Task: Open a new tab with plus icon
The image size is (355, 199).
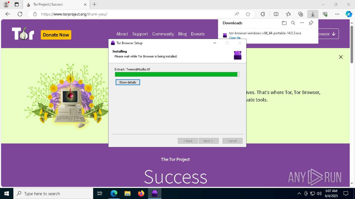Action: coord(95,4)
